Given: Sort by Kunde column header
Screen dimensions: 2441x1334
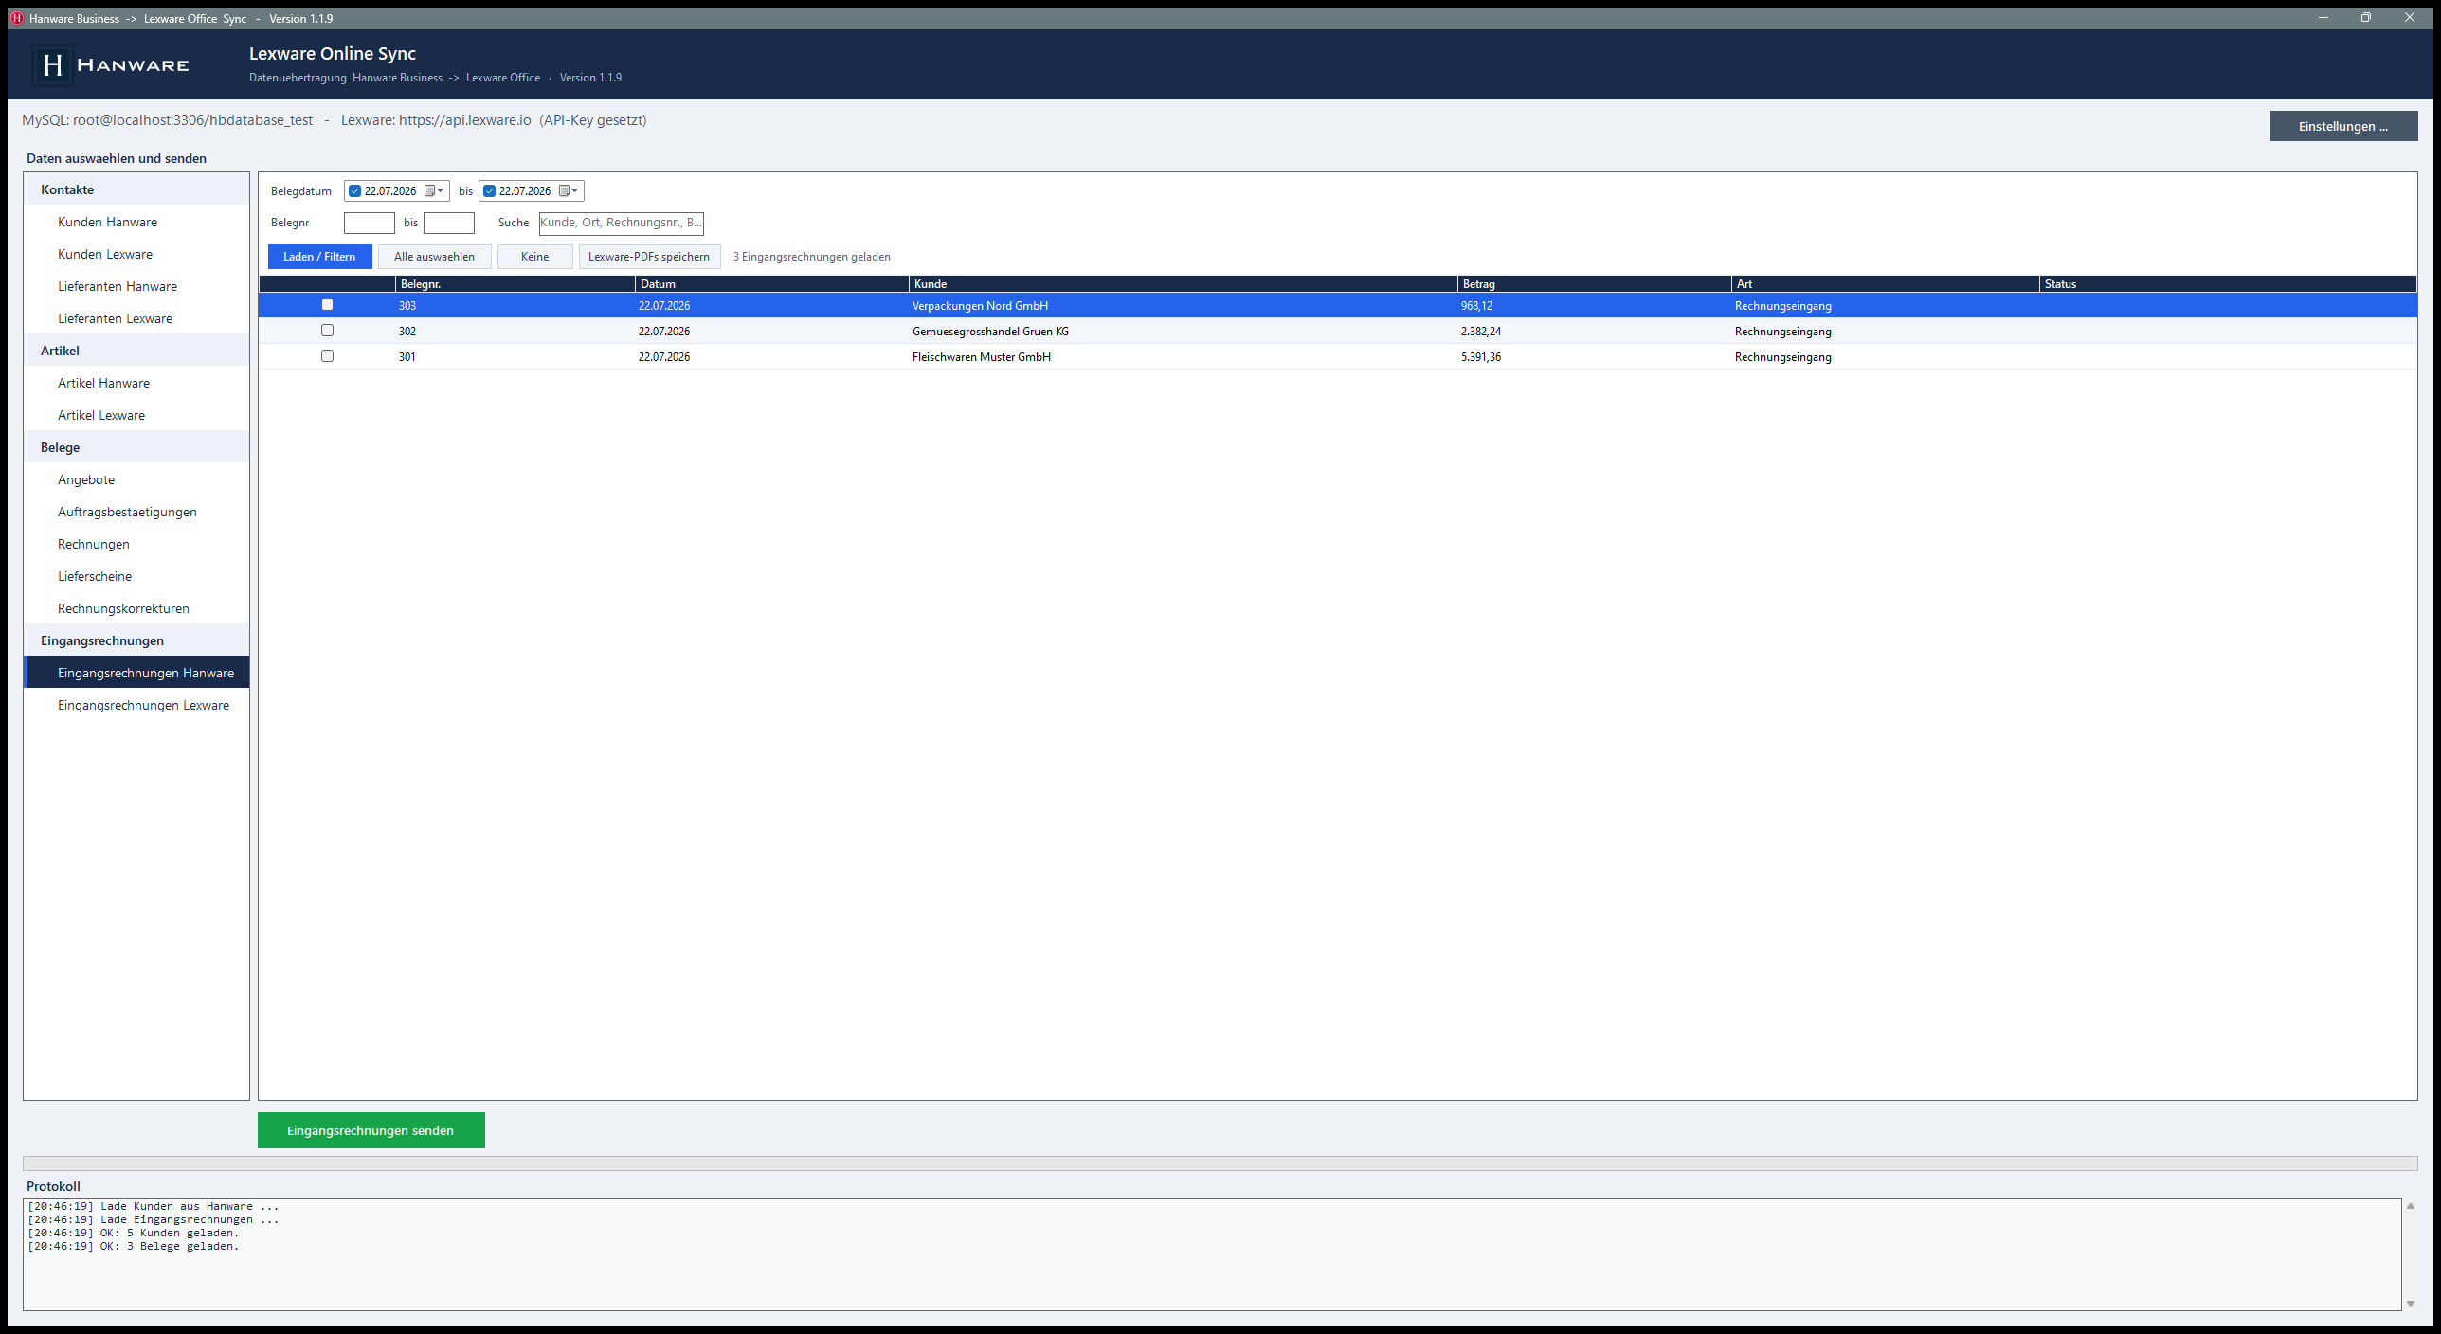Looking at the screenshot, I should tap(1183, 284).
